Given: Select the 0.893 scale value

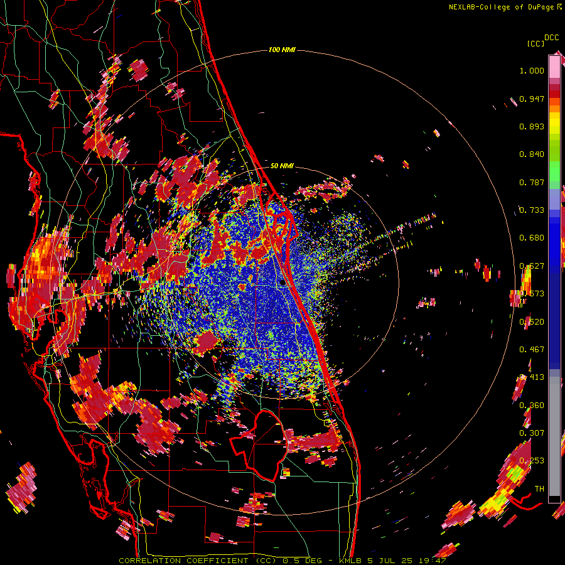Looking at the screenshot, I should pos(532,126).
